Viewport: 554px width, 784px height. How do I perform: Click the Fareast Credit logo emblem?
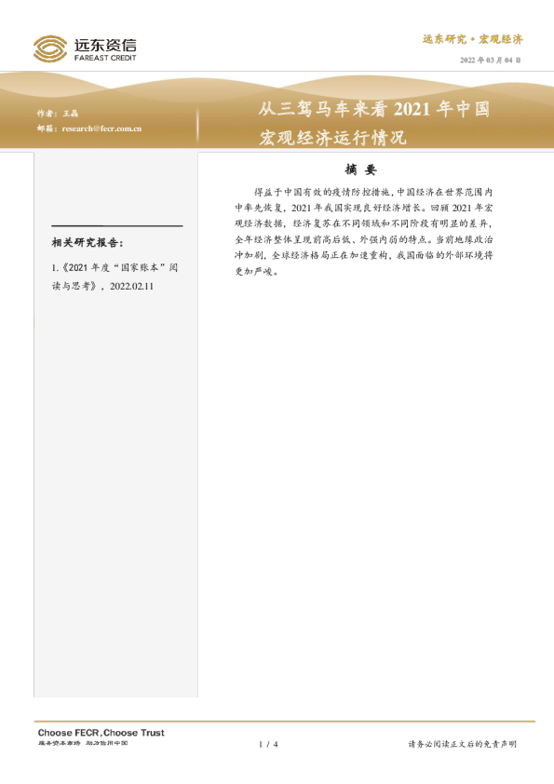point(50,49)
